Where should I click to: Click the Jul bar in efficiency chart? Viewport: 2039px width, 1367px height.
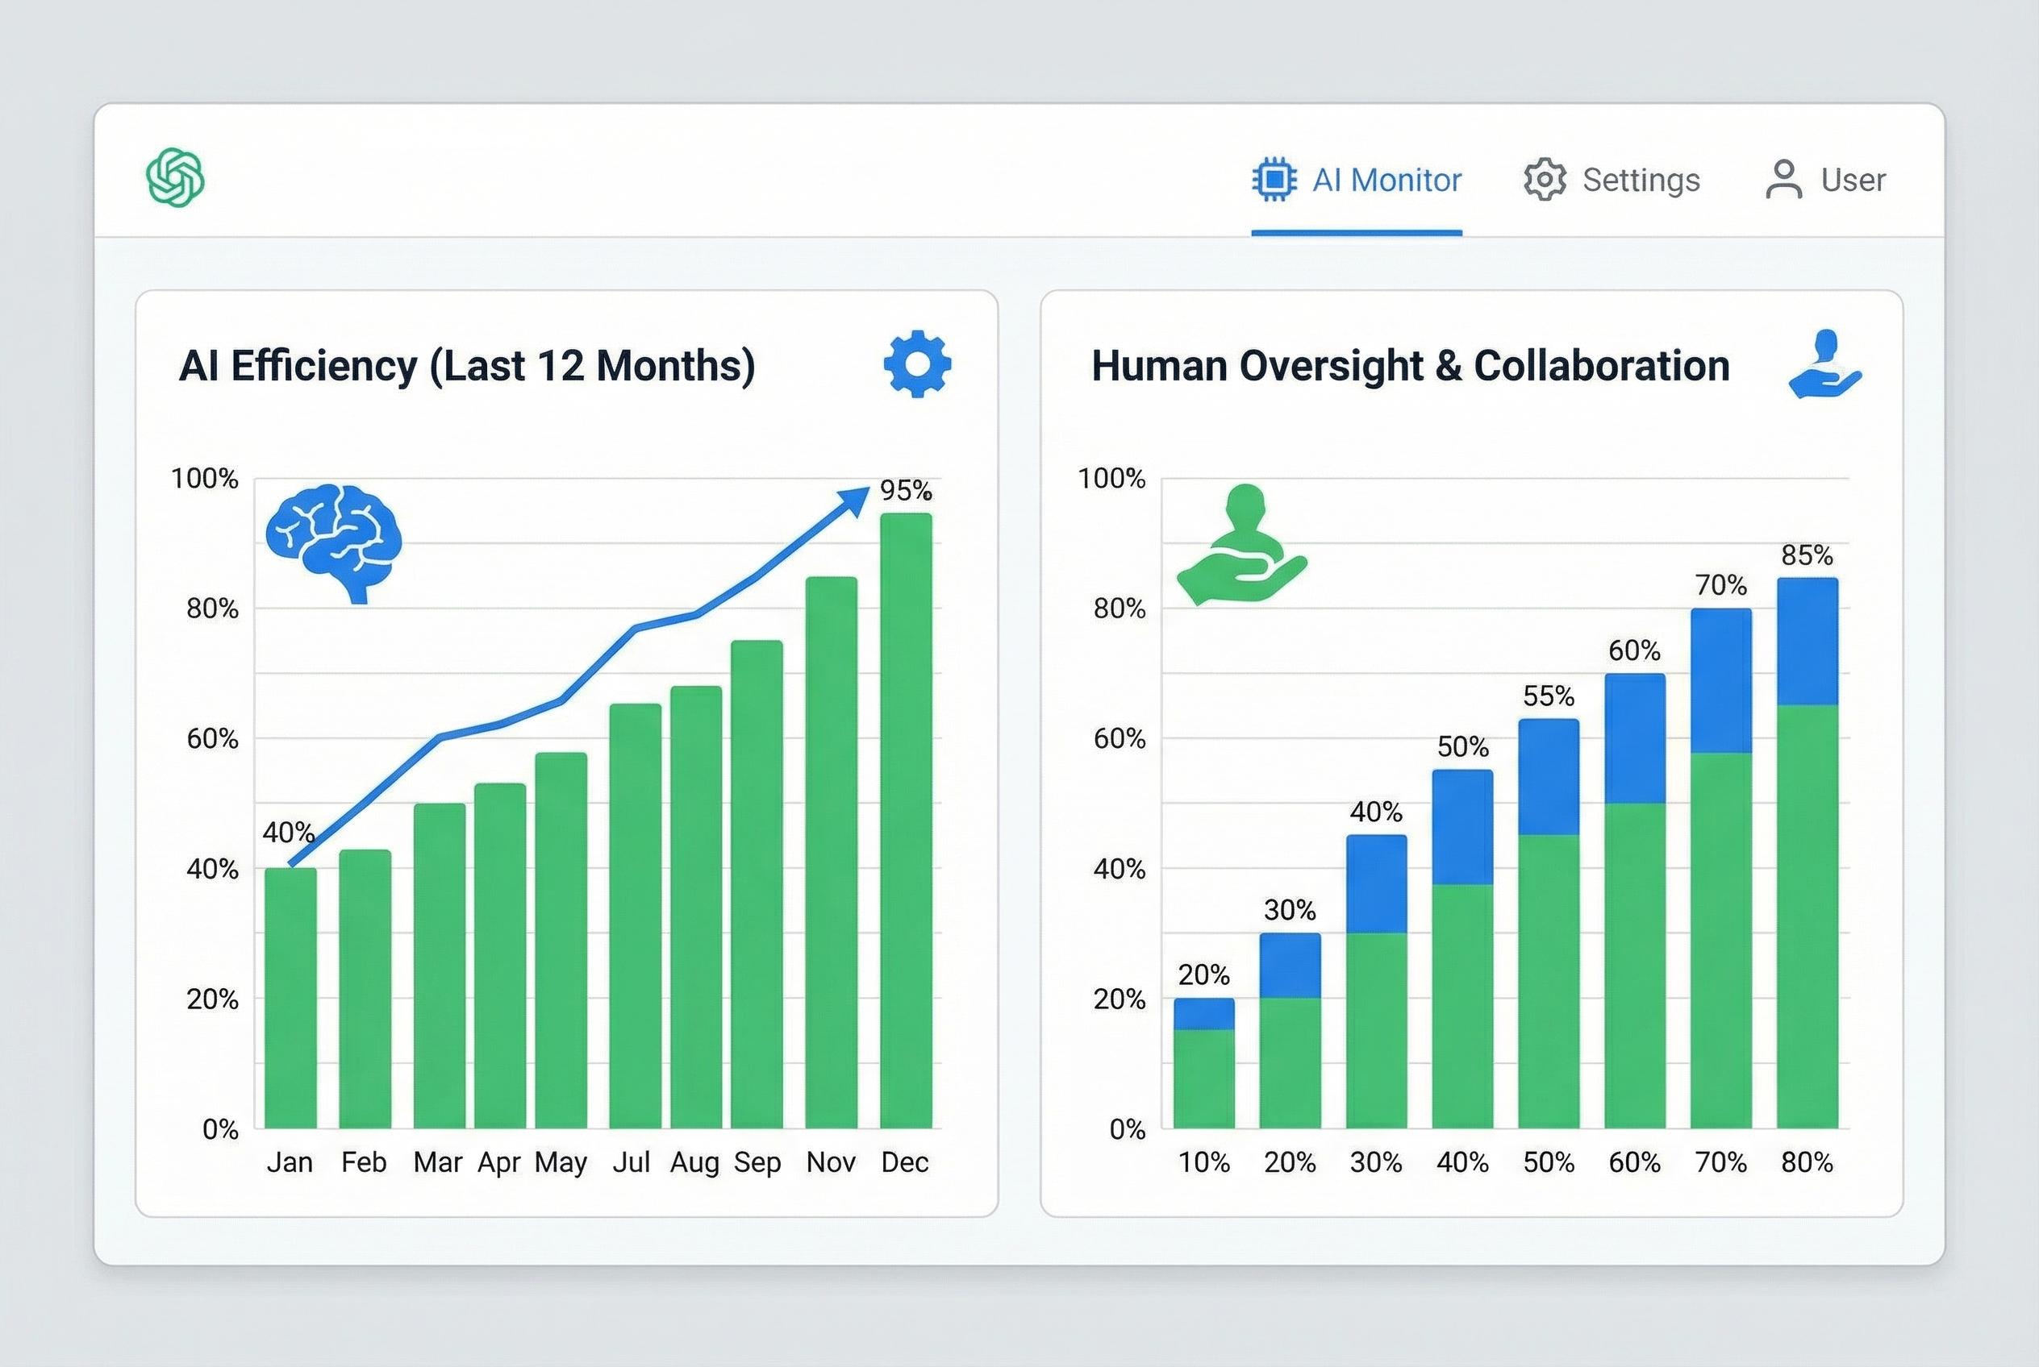coord(635,916)
